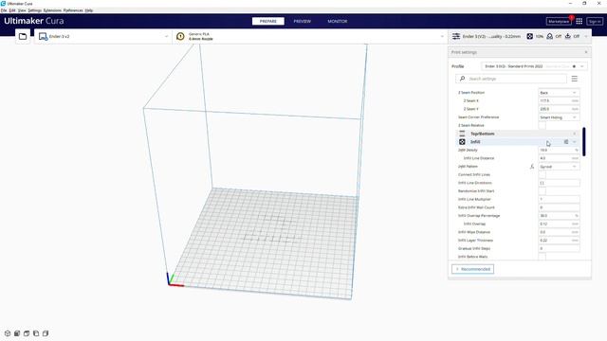Screen dimensions: 607x341
Task: Select the 3D view camera icon
Action: (8, 333)
